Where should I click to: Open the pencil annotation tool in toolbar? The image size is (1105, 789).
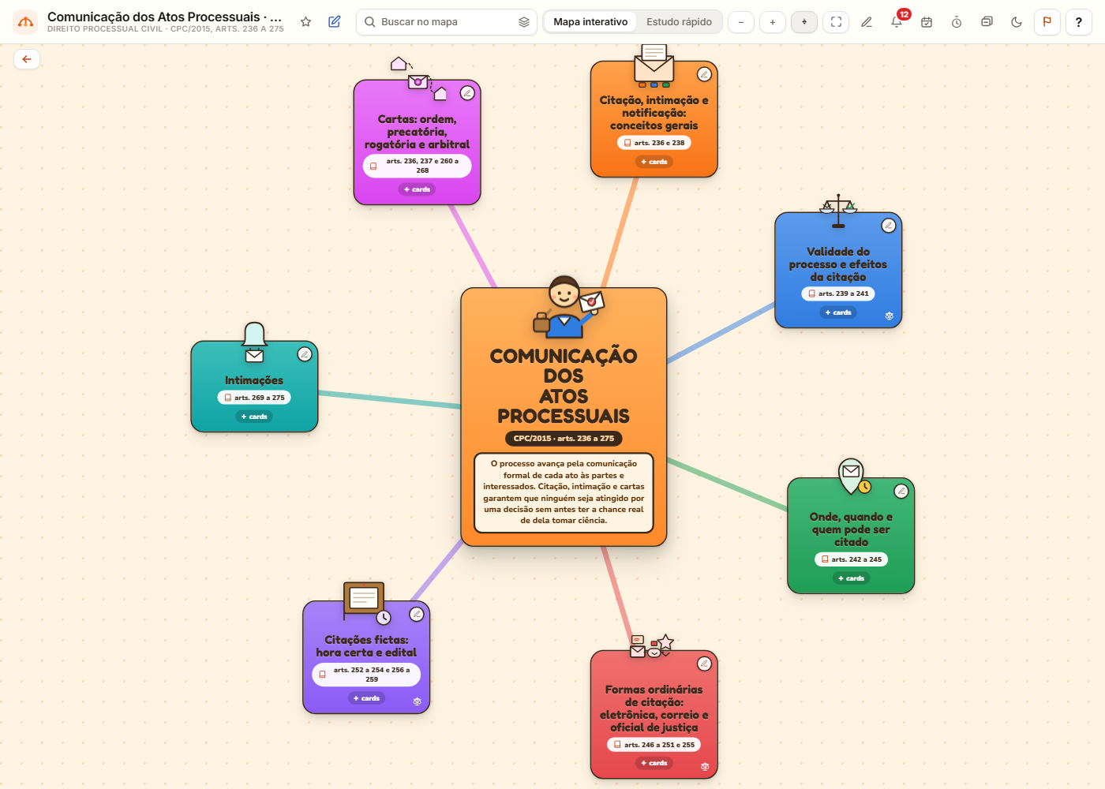(x=867, y=22)
